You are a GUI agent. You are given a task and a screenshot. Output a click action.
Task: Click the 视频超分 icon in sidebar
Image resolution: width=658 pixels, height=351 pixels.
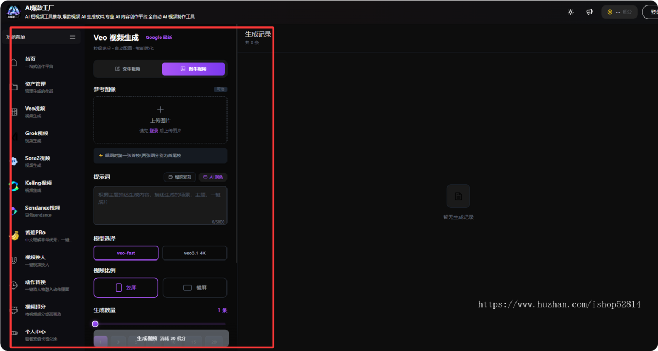(14, 310)
